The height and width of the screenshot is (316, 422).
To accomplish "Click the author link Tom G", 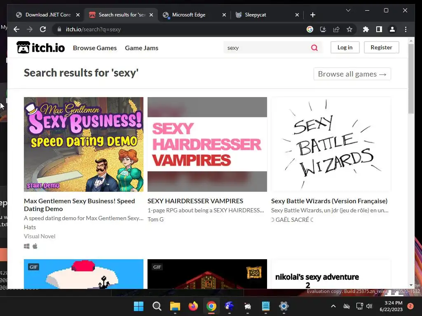I will click(155, 219).
